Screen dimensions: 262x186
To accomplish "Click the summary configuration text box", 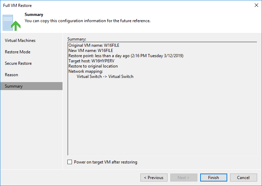I will pyautogui.click(x=162, y=99).
